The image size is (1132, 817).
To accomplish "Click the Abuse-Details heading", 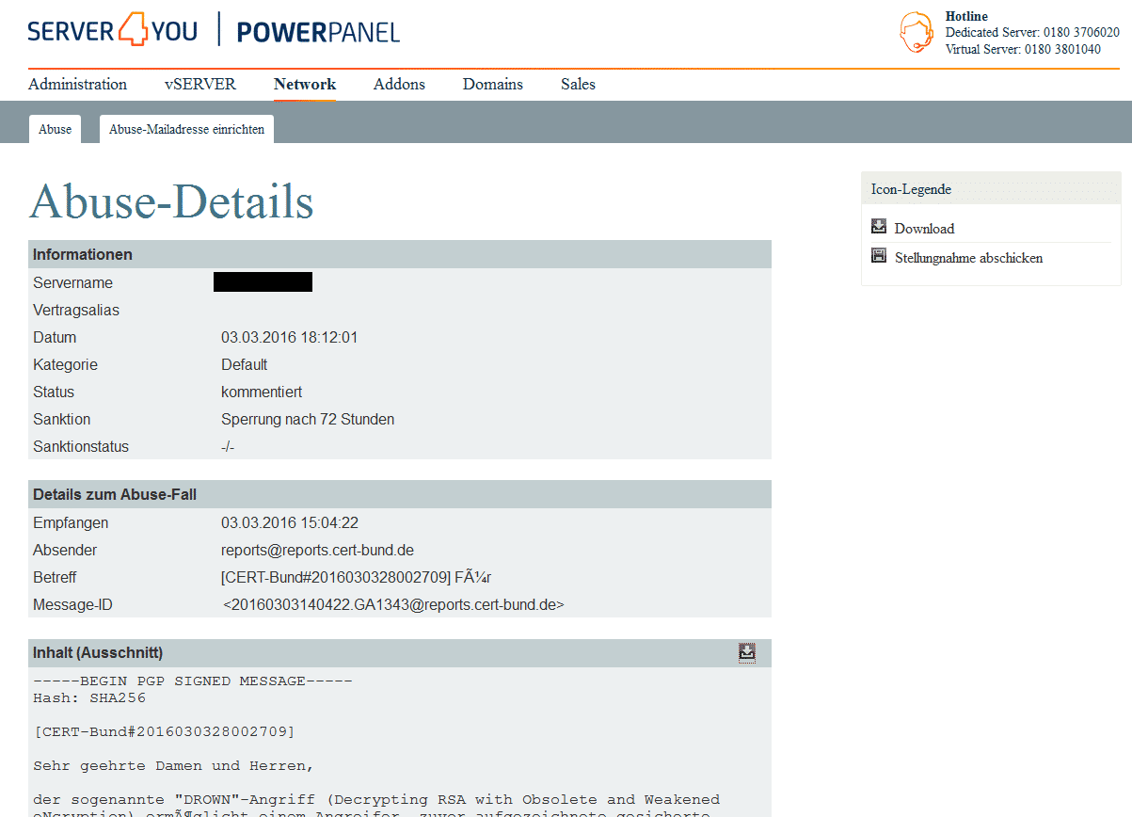I will pyautogui.click(x=171, y=201).
